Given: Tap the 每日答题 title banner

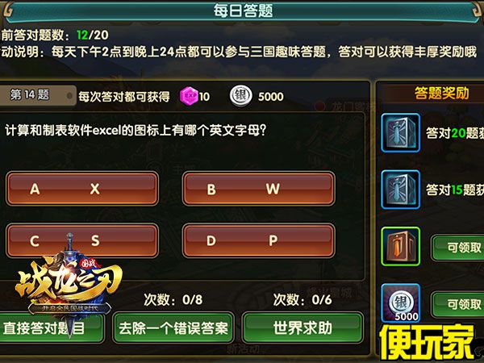Looking at the screenshot, I should 243,10.
